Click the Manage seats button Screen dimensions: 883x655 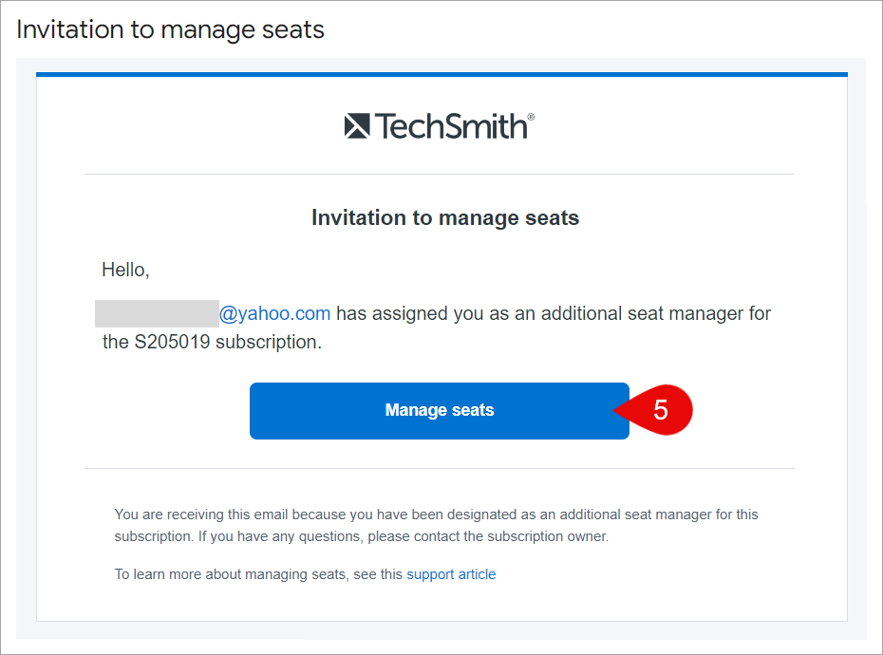click(x=439, y=410)
